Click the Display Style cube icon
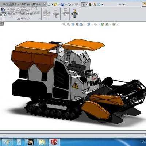 [x=88, y=24]
